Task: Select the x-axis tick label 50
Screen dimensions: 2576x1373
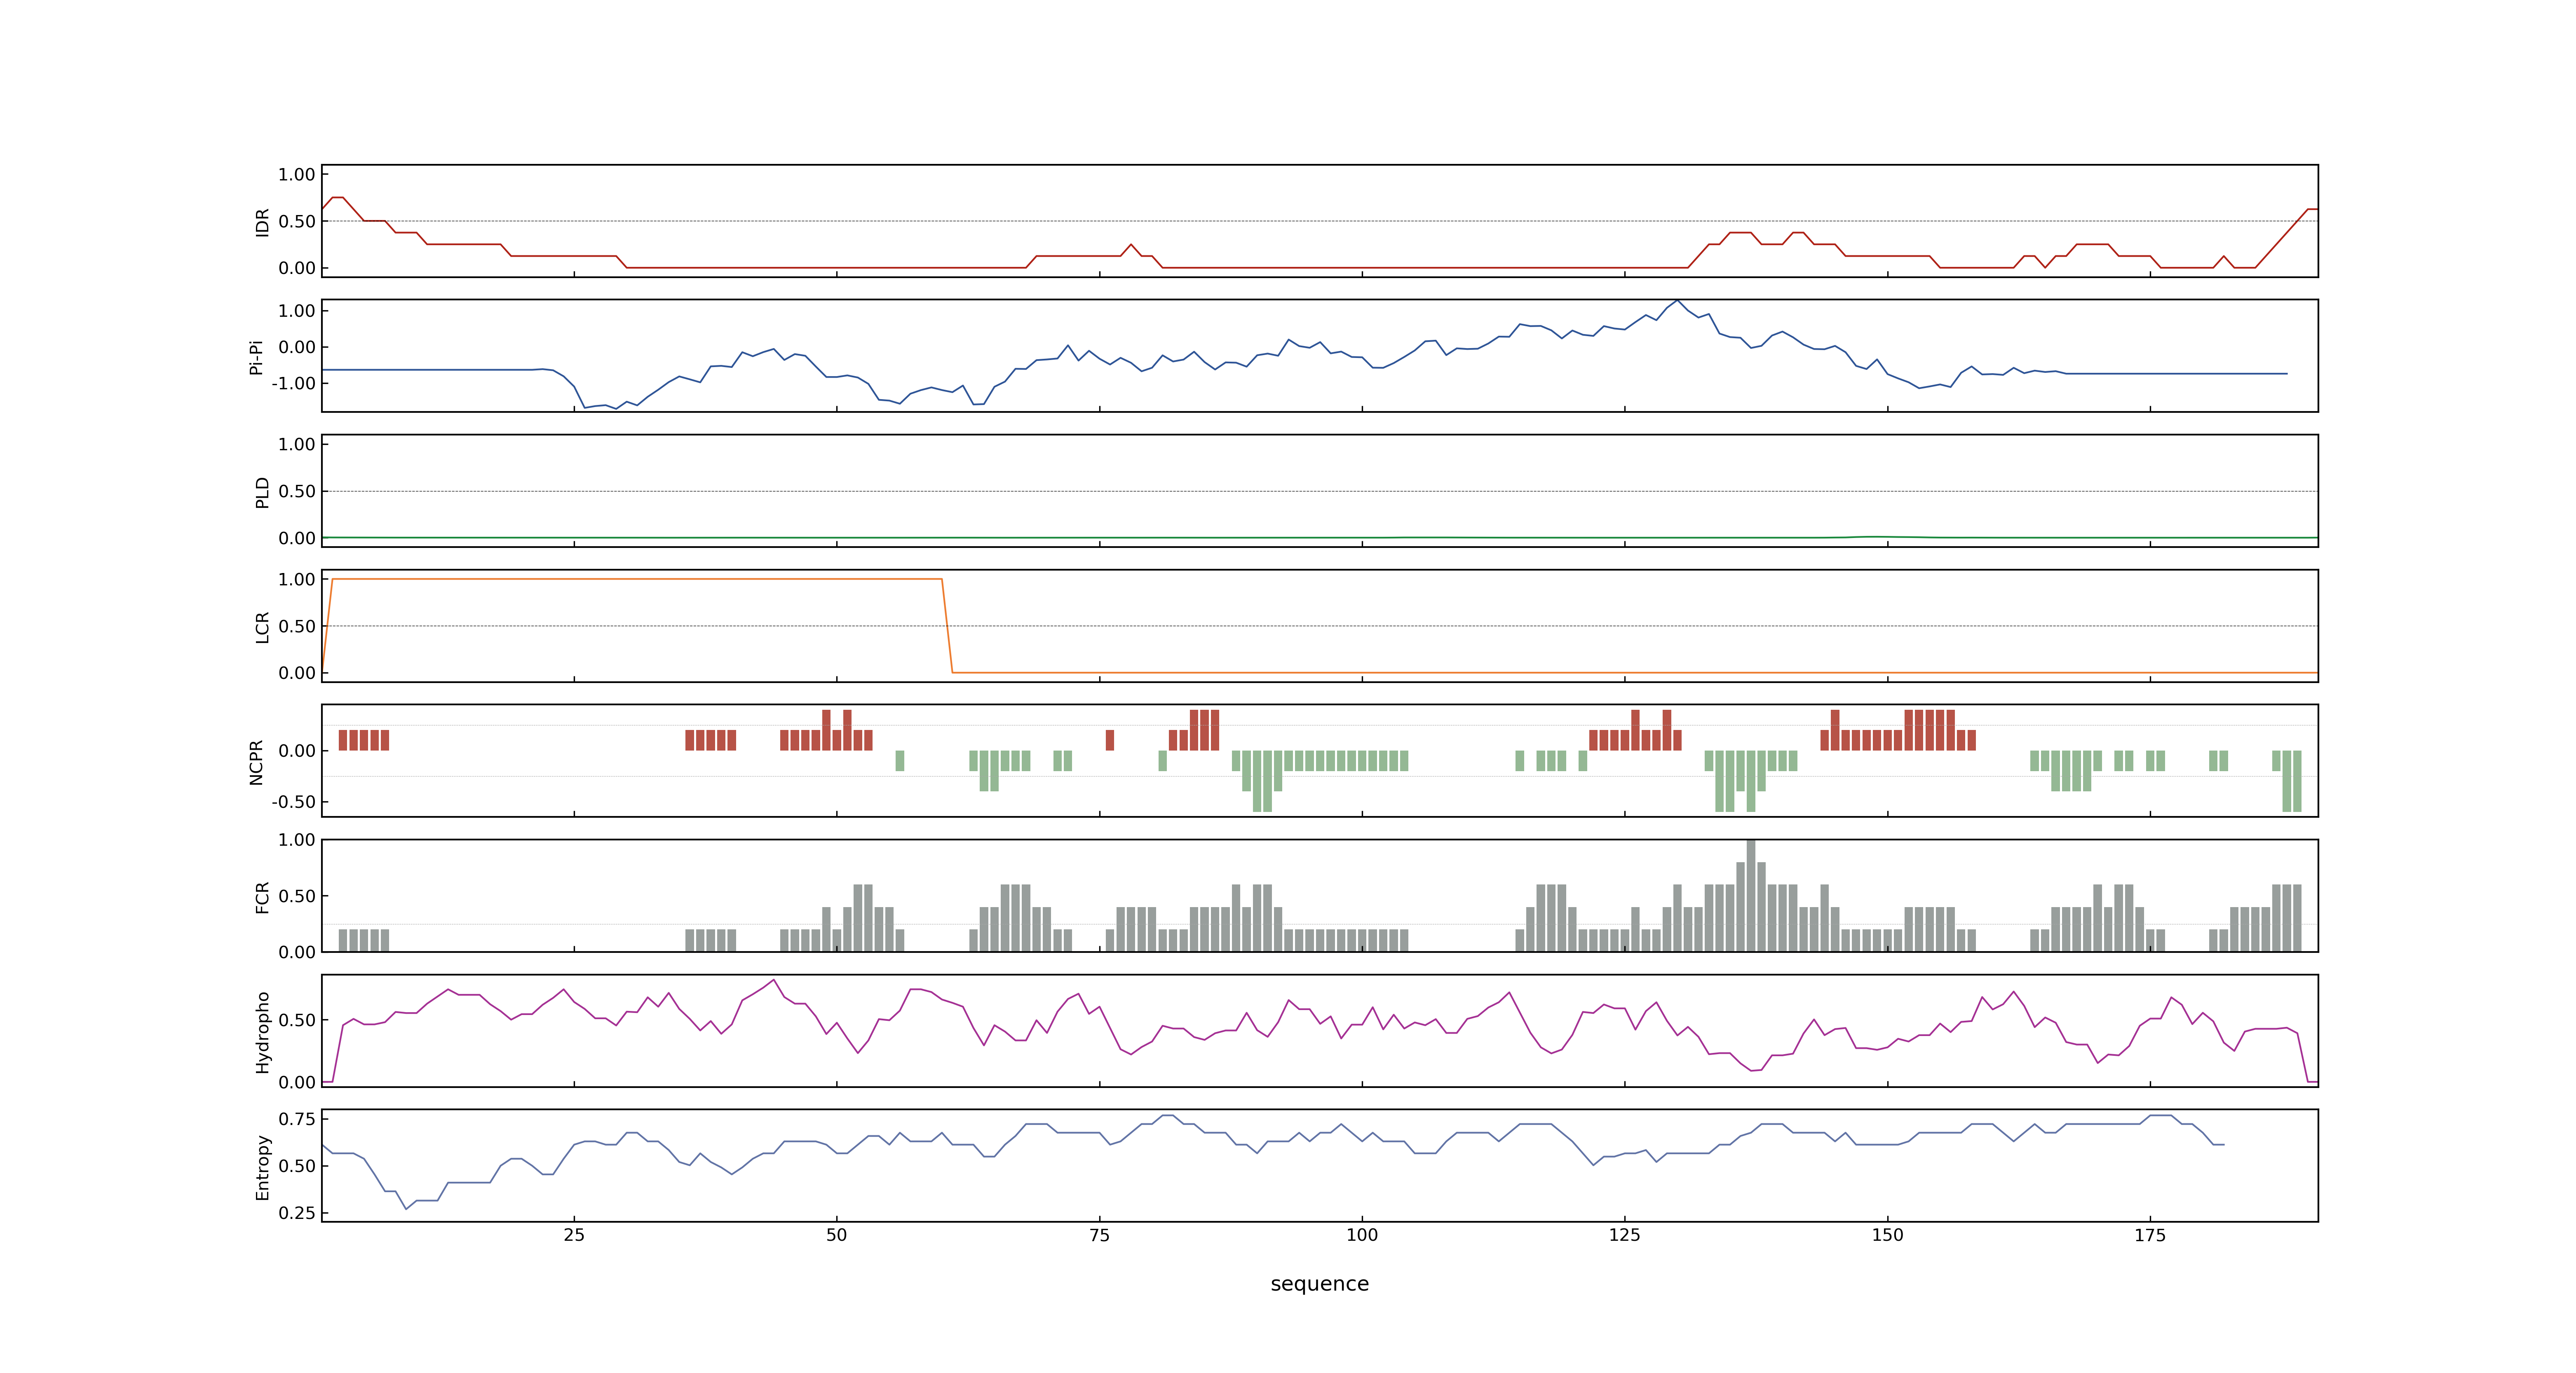Action: (837, 1235)
